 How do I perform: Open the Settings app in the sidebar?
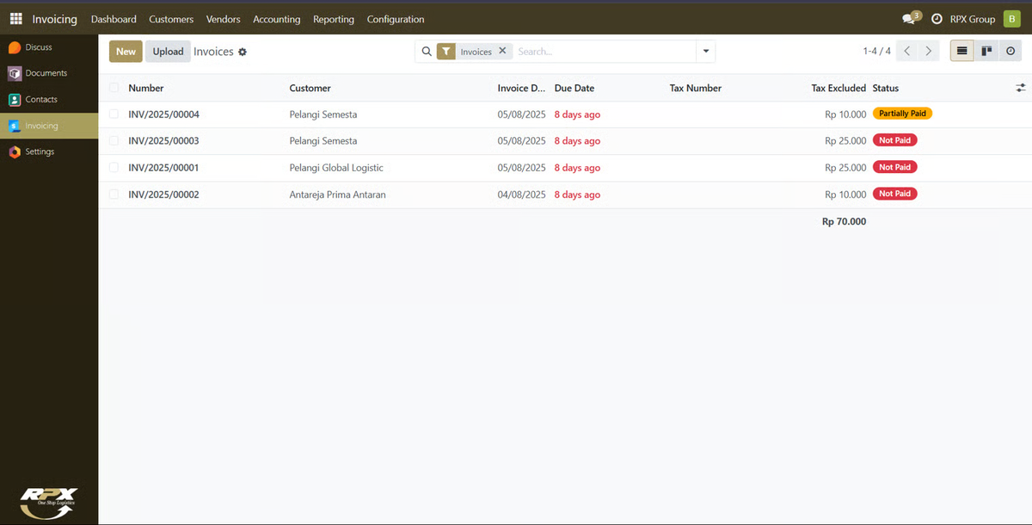point(40,151)
